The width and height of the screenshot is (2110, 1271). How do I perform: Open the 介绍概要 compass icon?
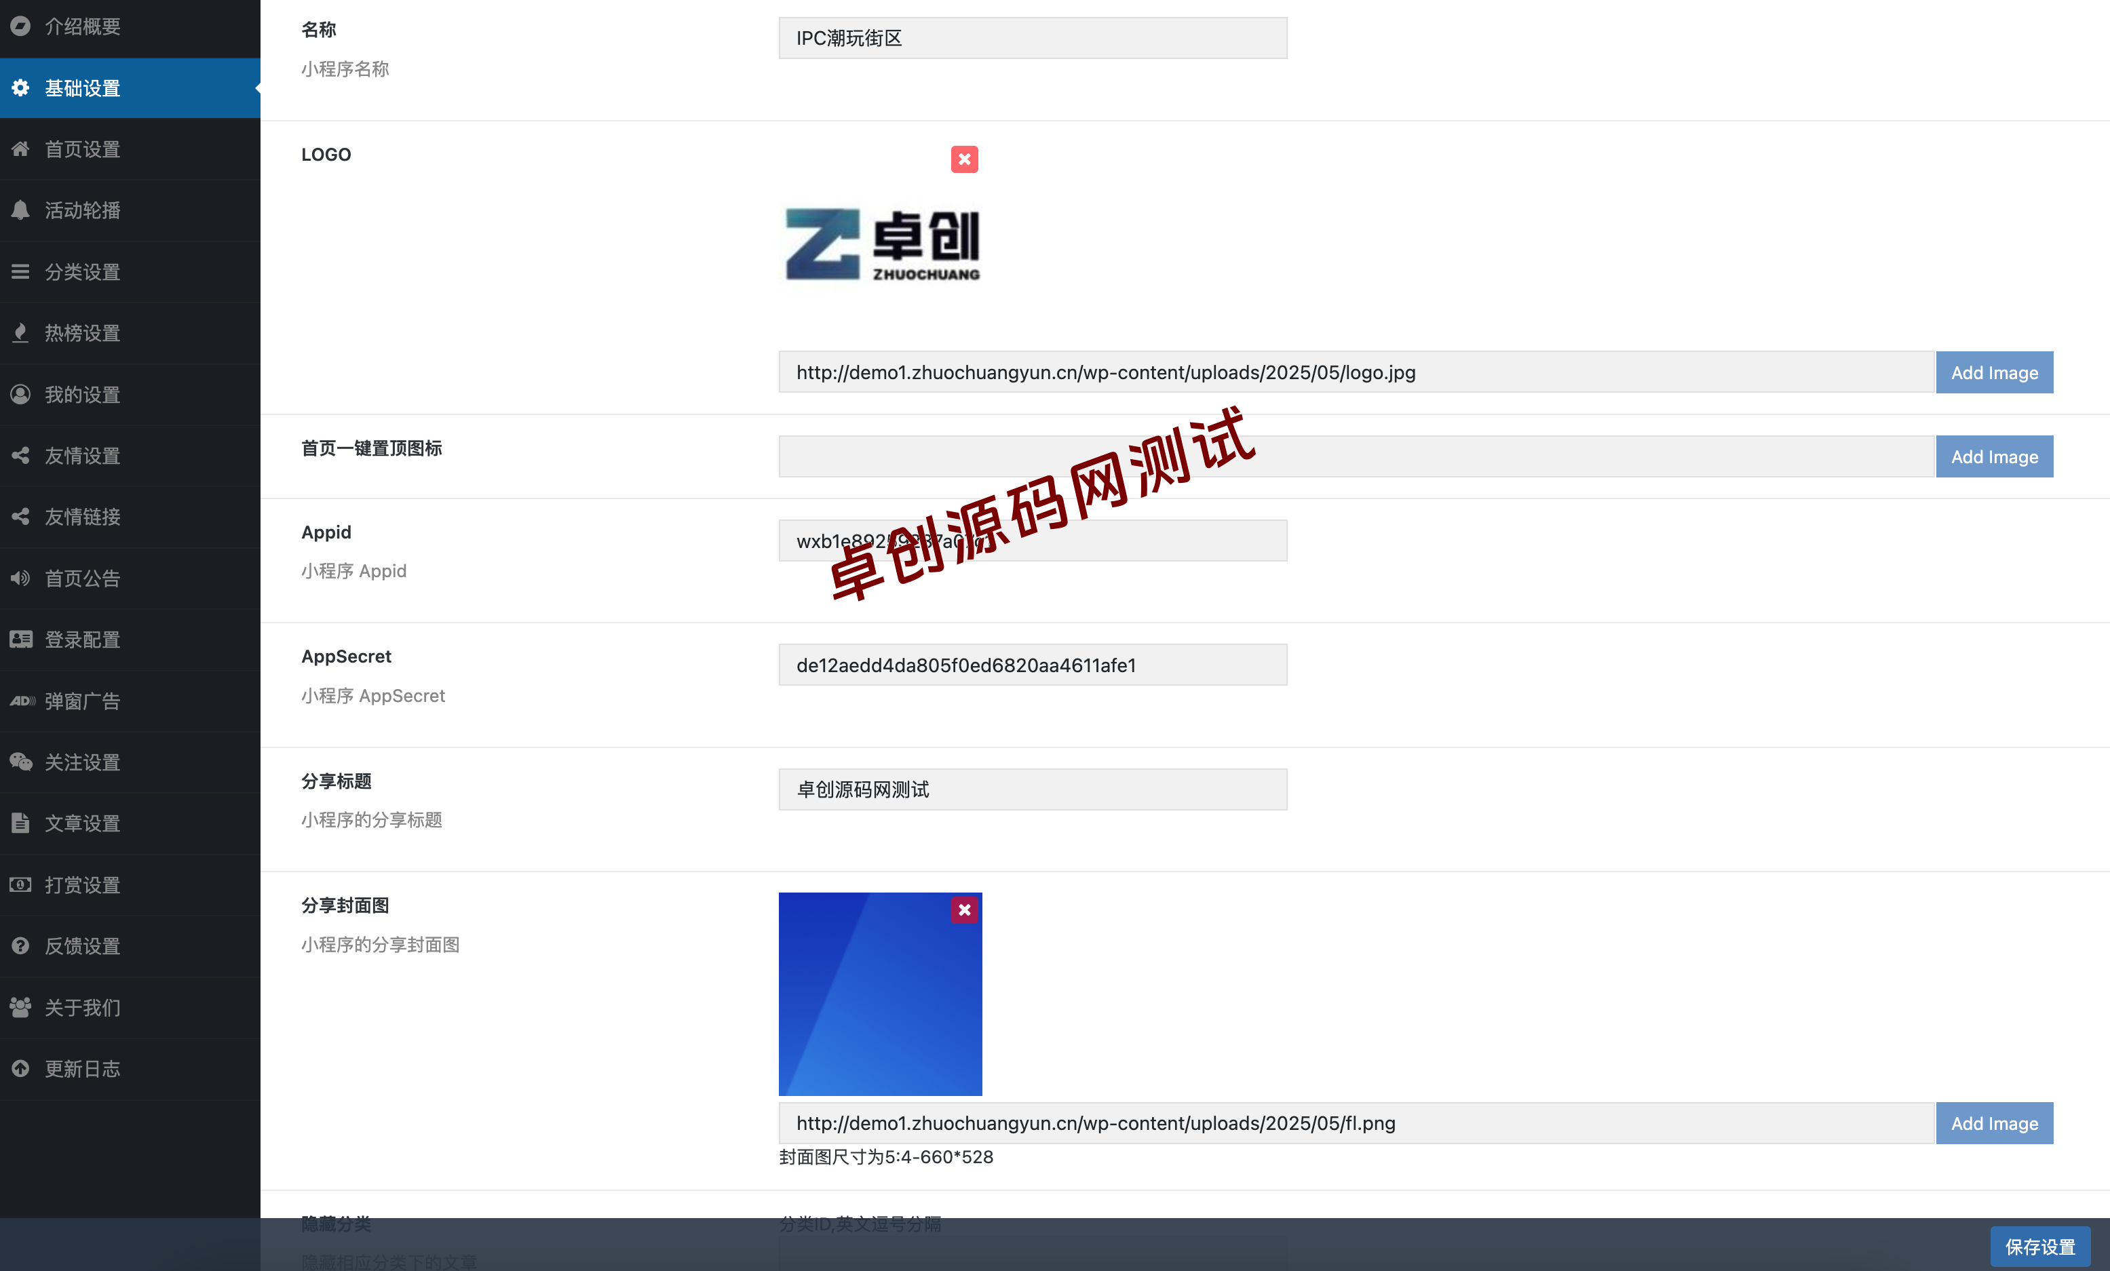click(20, 26)
